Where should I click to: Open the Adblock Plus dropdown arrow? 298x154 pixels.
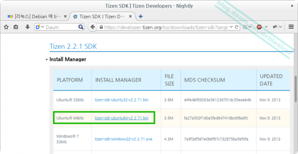click(x=266, y=27)
